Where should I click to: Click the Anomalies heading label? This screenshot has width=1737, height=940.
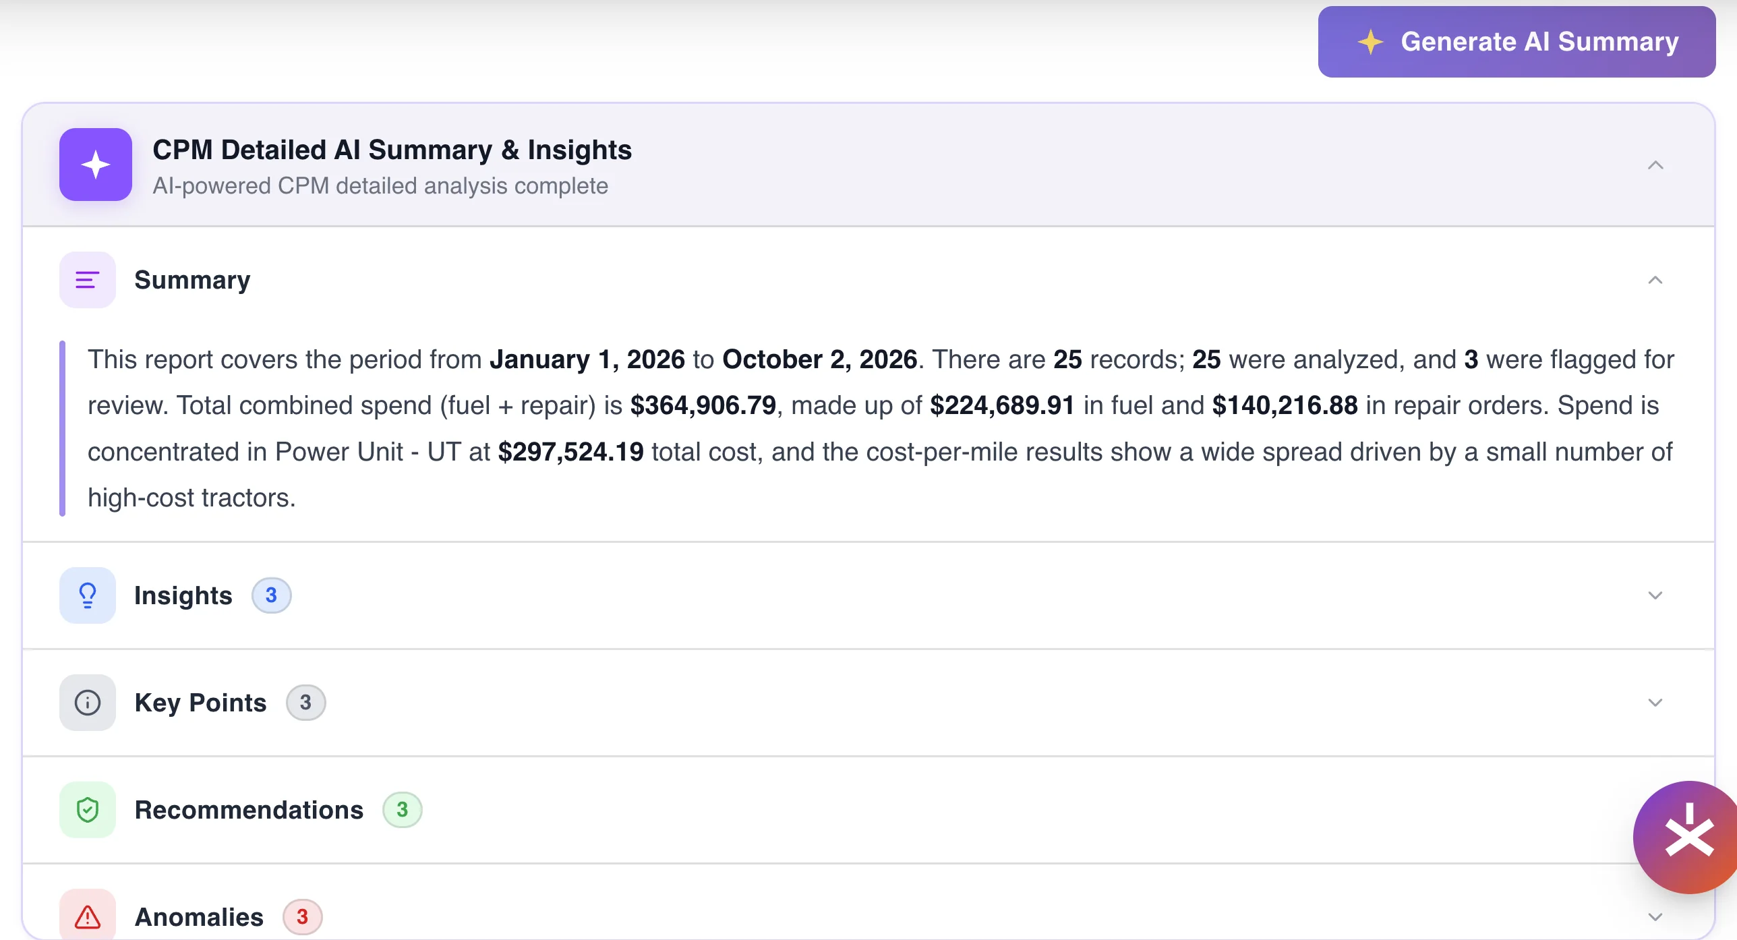(x=199, y=917)
